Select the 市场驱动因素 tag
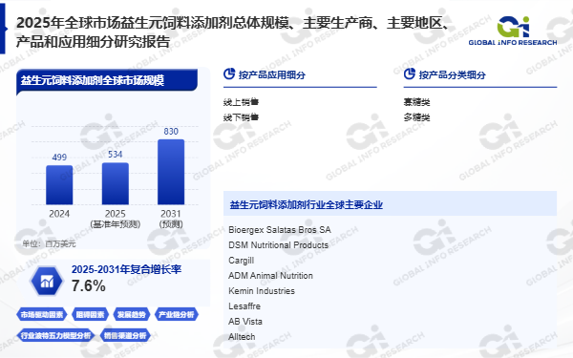Screen dimensions: 573x358 [x=42, y=314]
